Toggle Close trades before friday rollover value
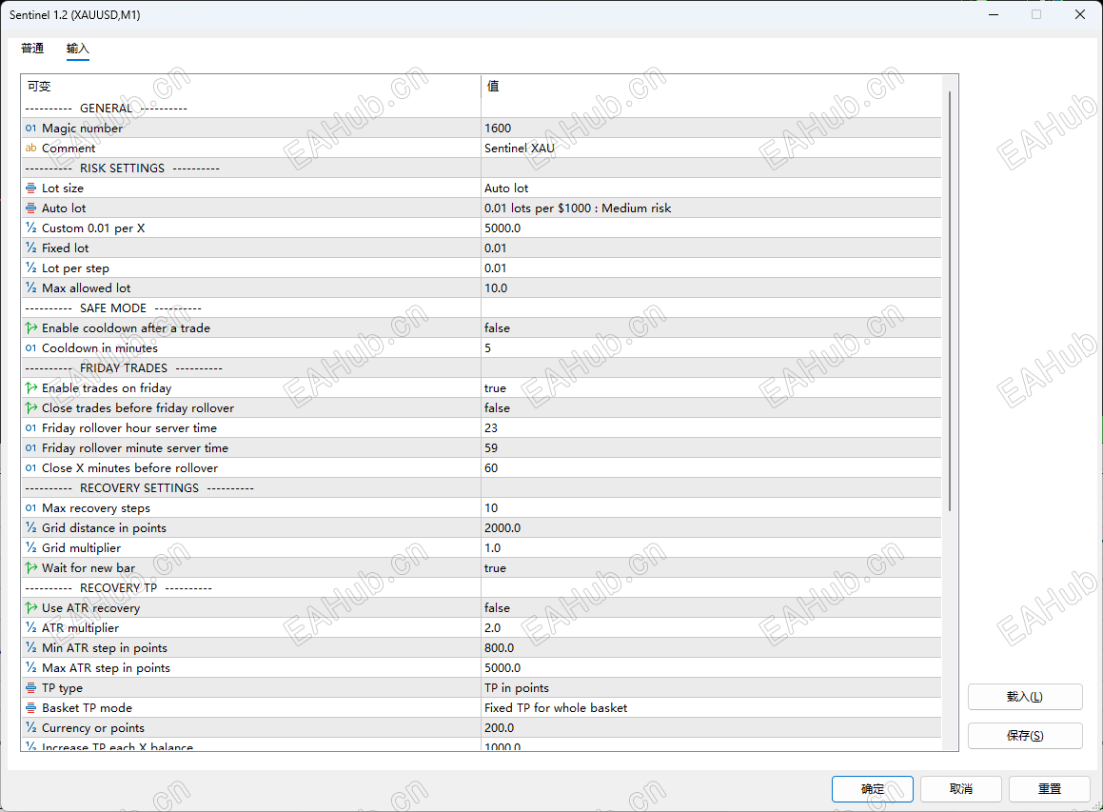Image resolution: width=1103 pixels, height=812 pixels. [711, 408]
